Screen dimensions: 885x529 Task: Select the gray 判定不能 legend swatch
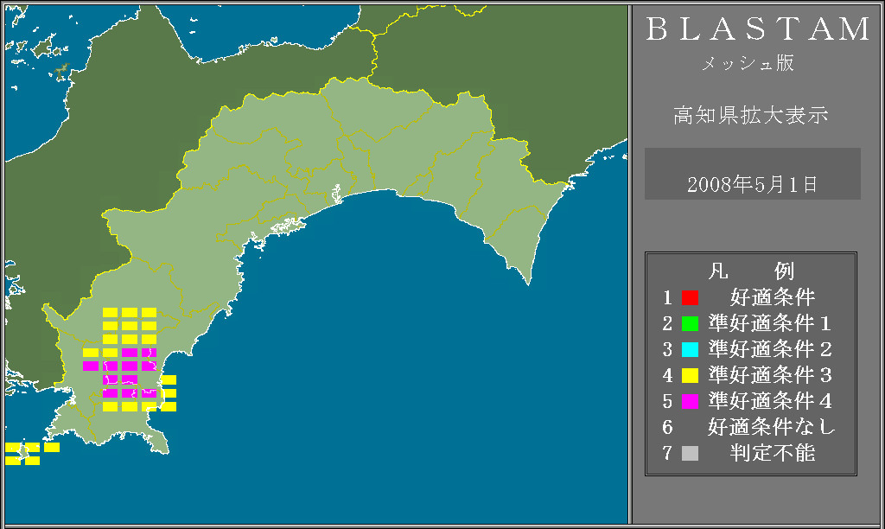coord(689,453)
